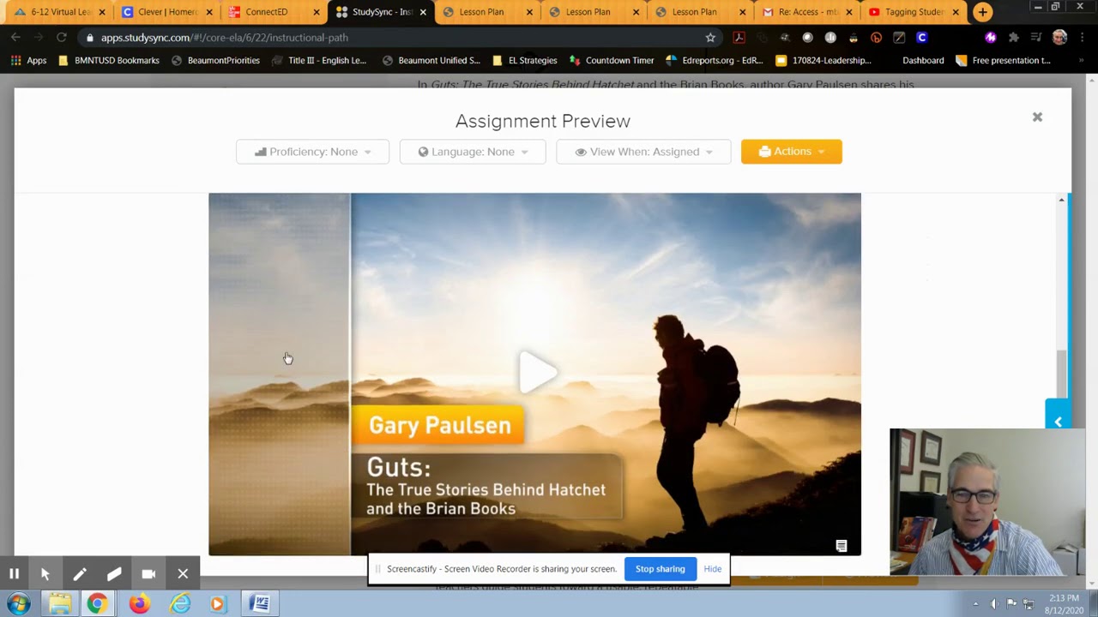Open the Countdown Timer bookmark
Screen dimensions: 1098x617
(x=611, y=61)
